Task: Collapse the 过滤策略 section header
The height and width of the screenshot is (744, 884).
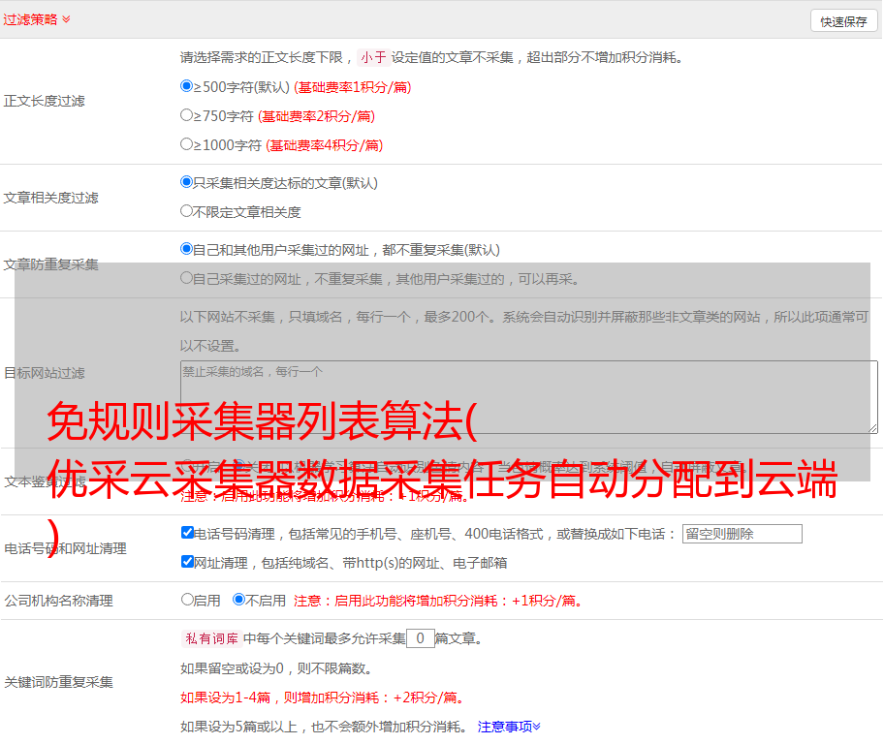Action: [37, 19]
